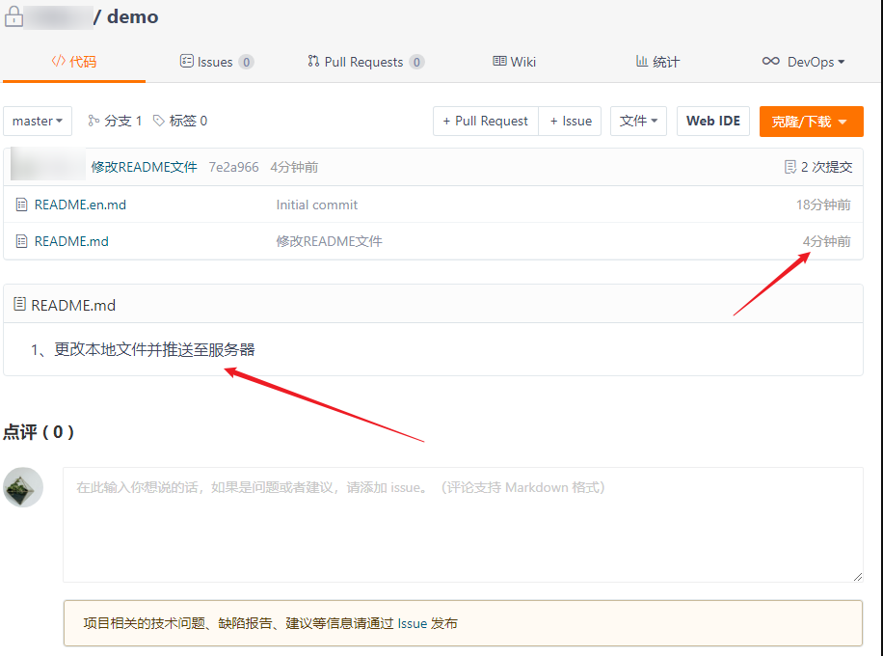
Task: Click the bar chart icon for 统计
Action: [642, 61]
